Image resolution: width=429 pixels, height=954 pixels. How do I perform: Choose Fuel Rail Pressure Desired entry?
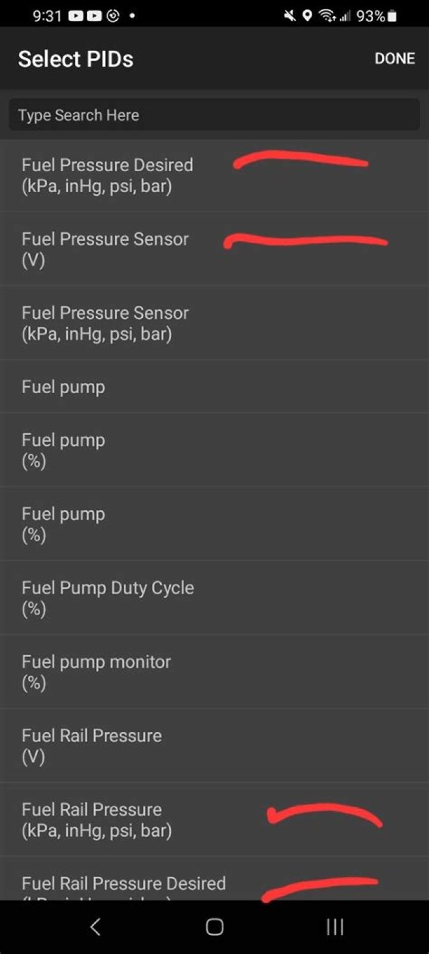[x=123, y=884]
